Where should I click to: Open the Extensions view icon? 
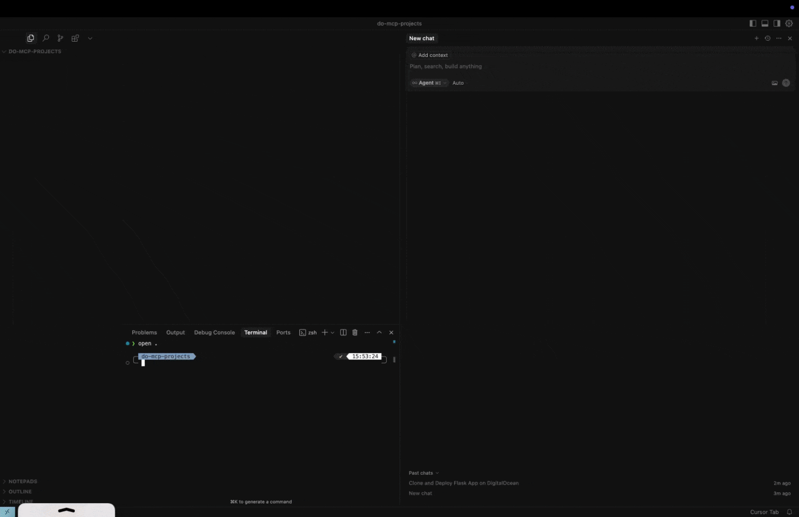(75, 38)
